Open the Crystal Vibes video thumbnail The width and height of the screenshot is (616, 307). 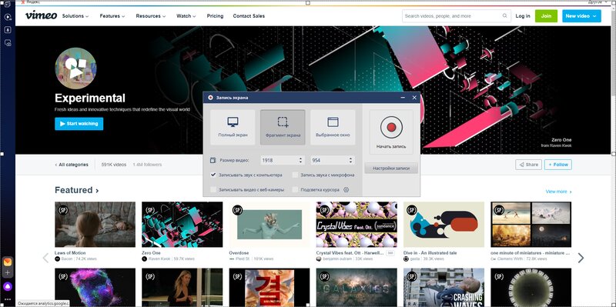(x=357, y=224)
